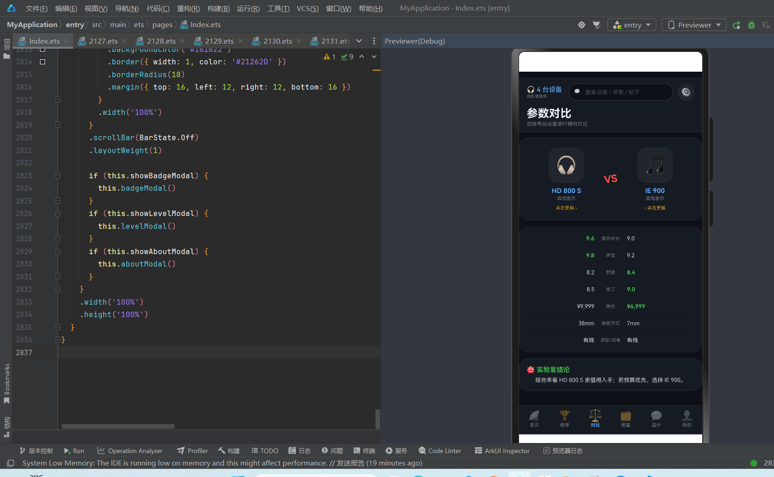Open editor tab options three-dot menu

[x=374, y=41]
